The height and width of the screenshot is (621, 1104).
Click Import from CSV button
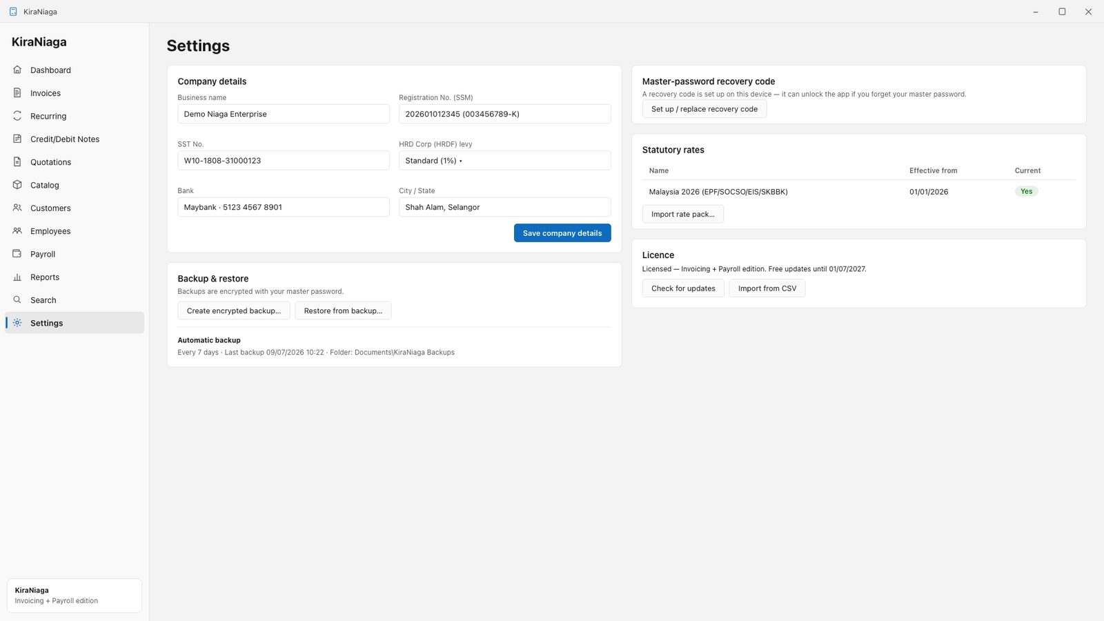[x=767, y=288]
